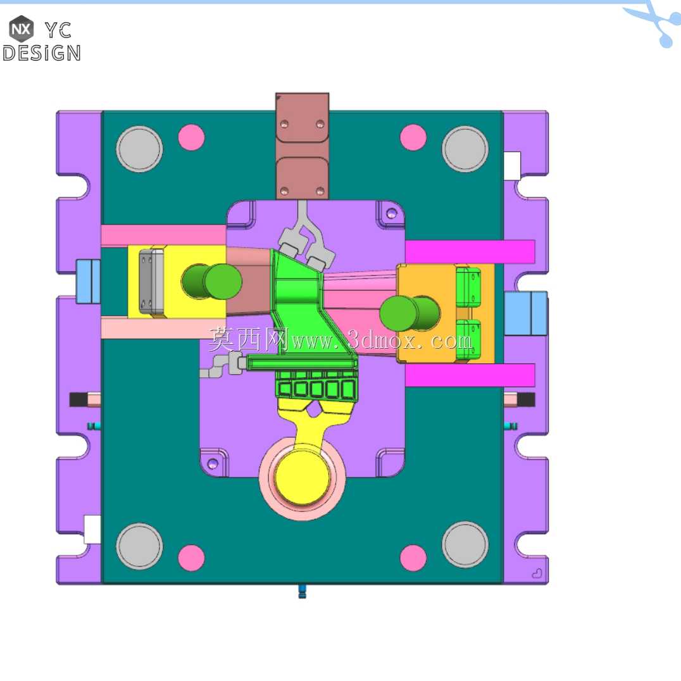The image size is (681, 681).
Task: Click the YC DESIGN logo text
Action: 42,42
